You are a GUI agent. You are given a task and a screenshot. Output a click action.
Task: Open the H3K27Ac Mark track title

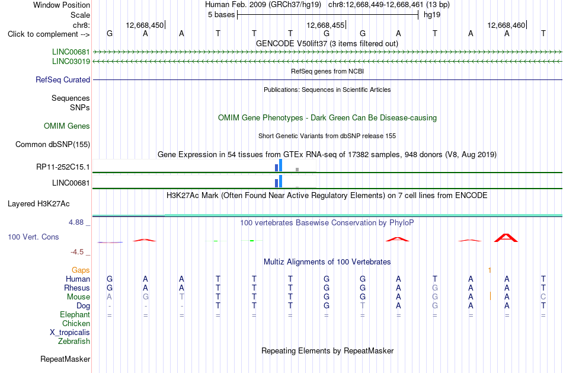pos(327,196)
